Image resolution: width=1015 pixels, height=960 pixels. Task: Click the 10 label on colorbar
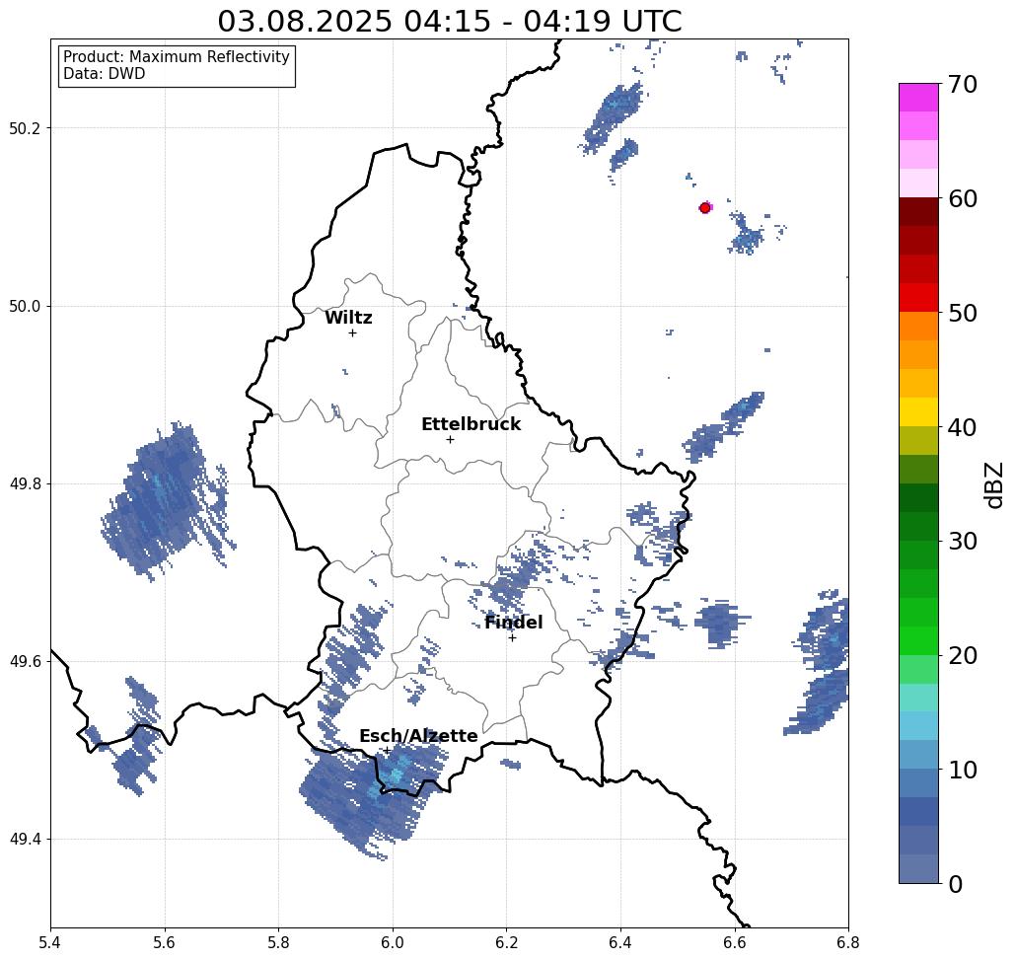click(x=962, y=770)
